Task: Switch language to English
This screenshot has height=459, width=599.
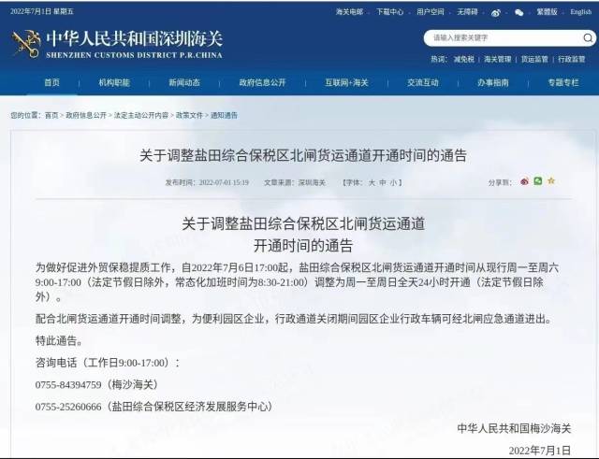Action: 576,12
